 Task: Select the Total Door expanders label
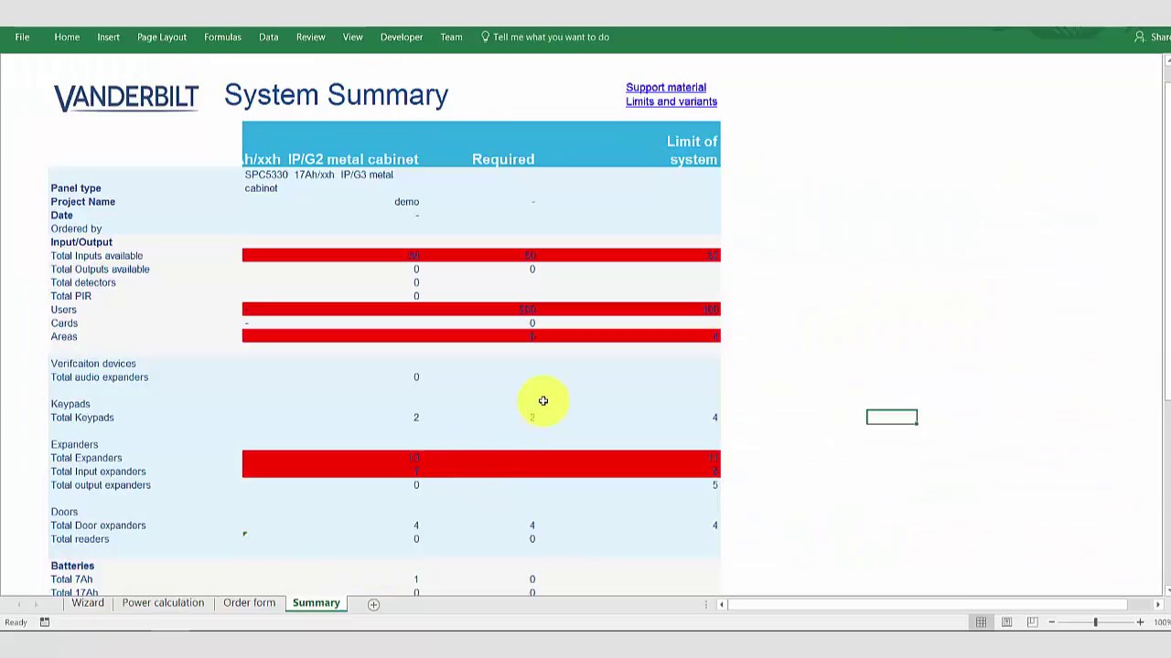[98, 525]
